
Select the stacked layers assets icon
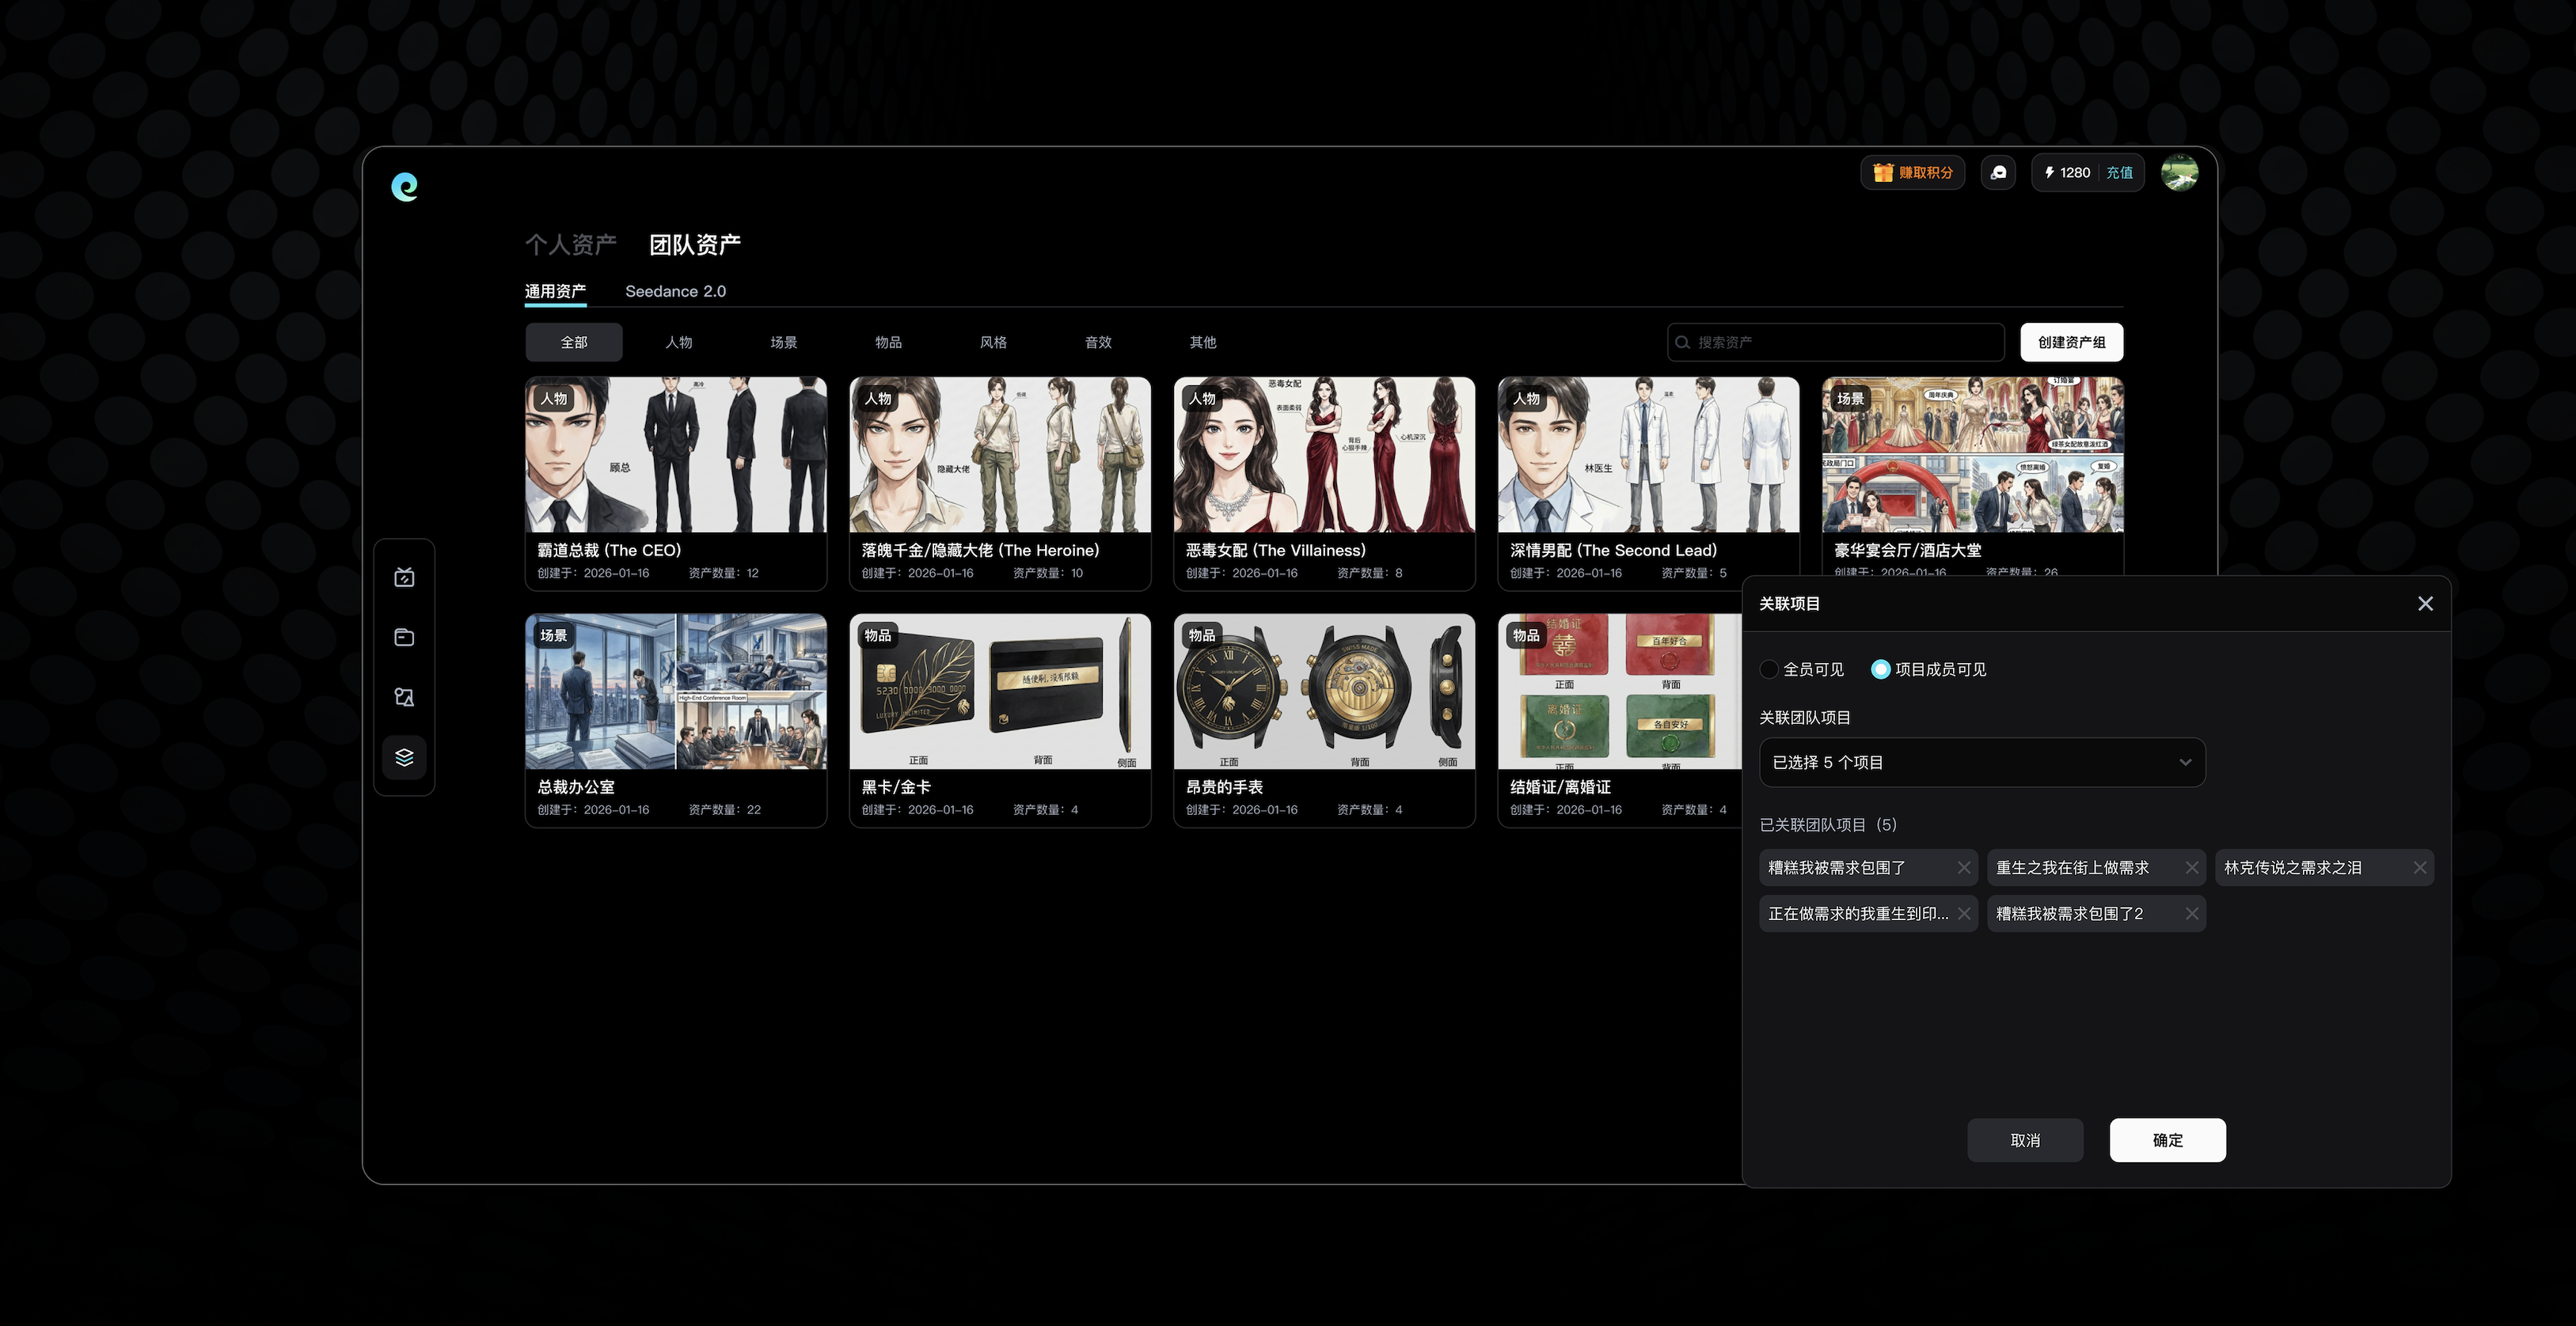(404, 757)
